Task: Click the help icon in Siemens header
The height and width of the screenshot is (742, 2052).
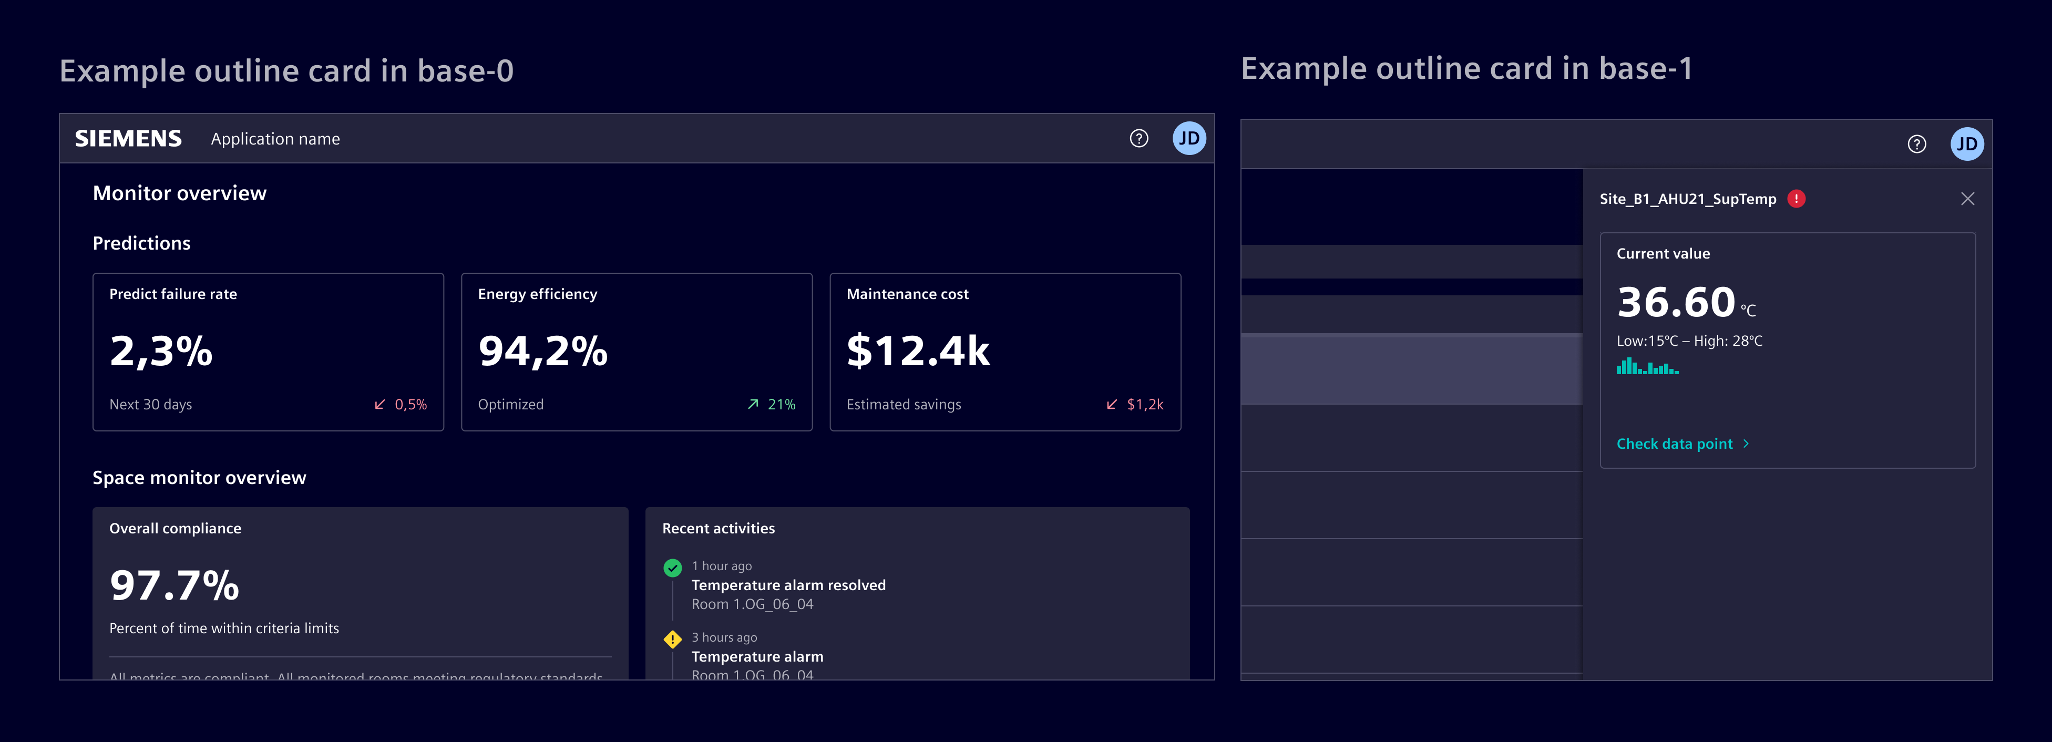Action: (x=1138, y=139)
